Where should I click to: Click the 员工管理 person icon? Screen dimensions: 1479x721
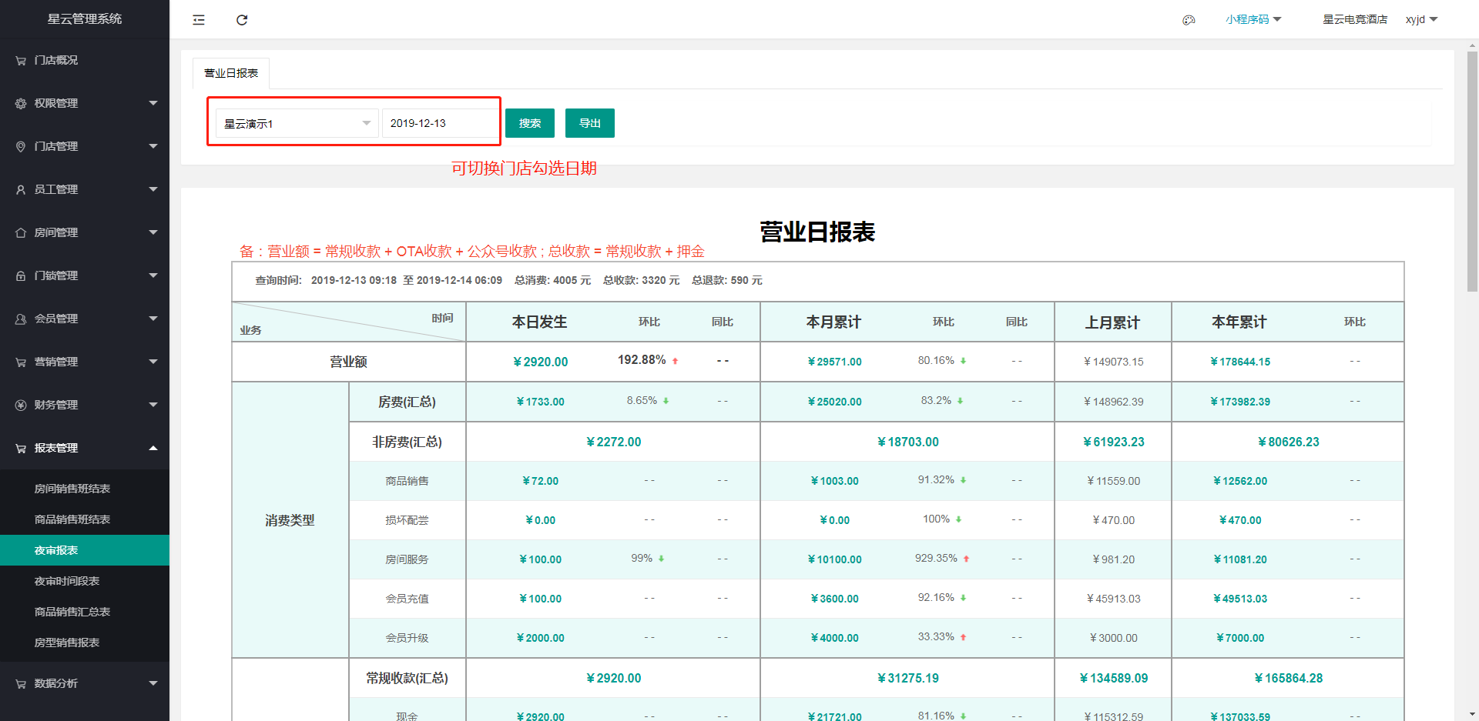[x=21, y=189]
